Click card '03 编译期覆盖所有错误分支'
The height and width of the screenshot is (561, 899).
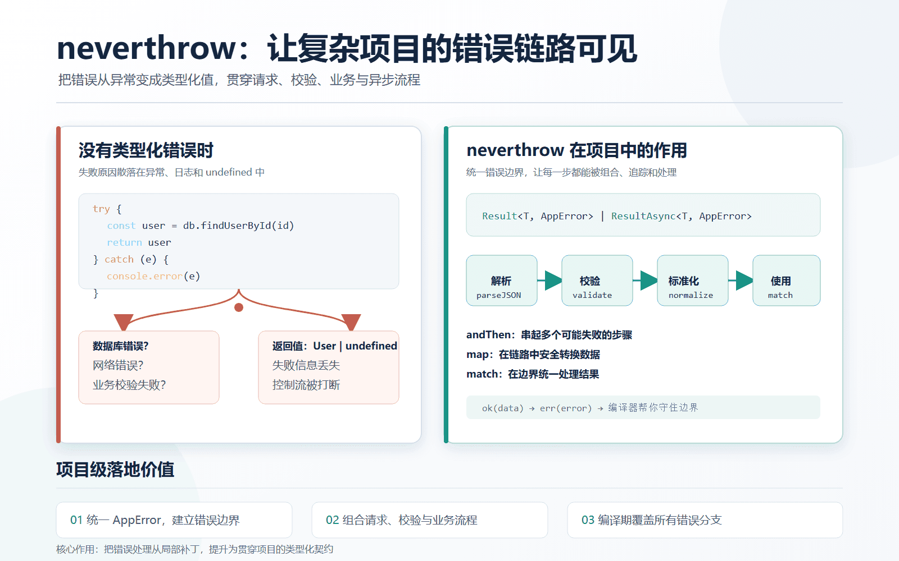705,520
